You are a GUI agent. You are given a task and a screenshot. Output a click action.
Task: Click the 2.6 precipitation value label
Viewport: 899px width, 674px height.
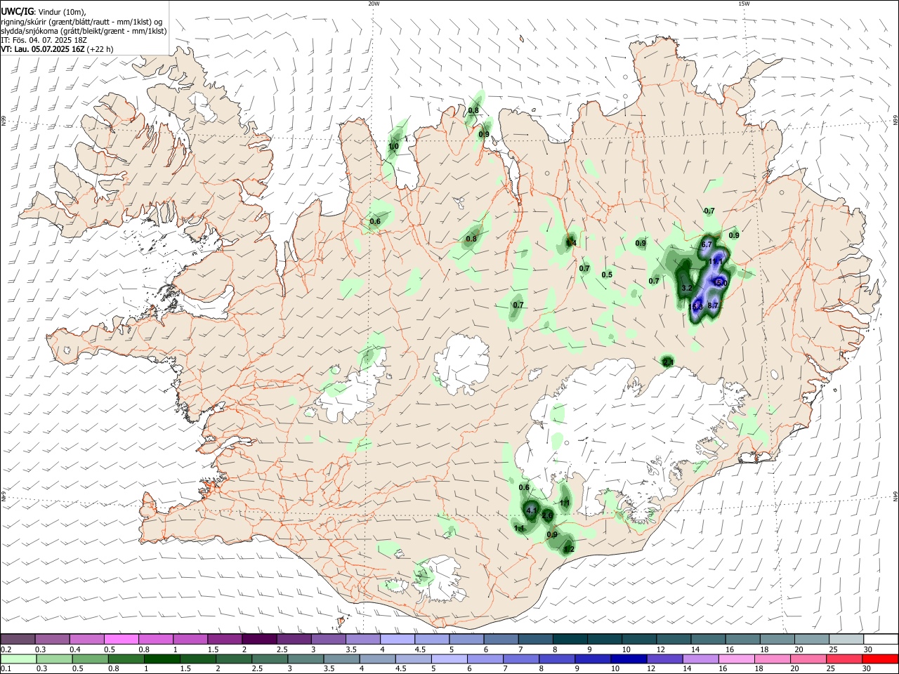click(548, 516)
